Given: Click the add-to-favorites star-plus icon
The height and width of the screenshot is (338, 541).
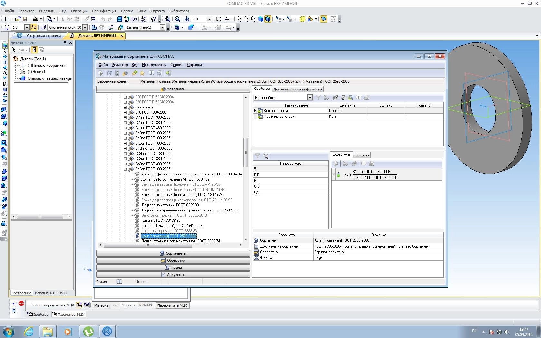Looking at the screenshot, I should (135, 73).
